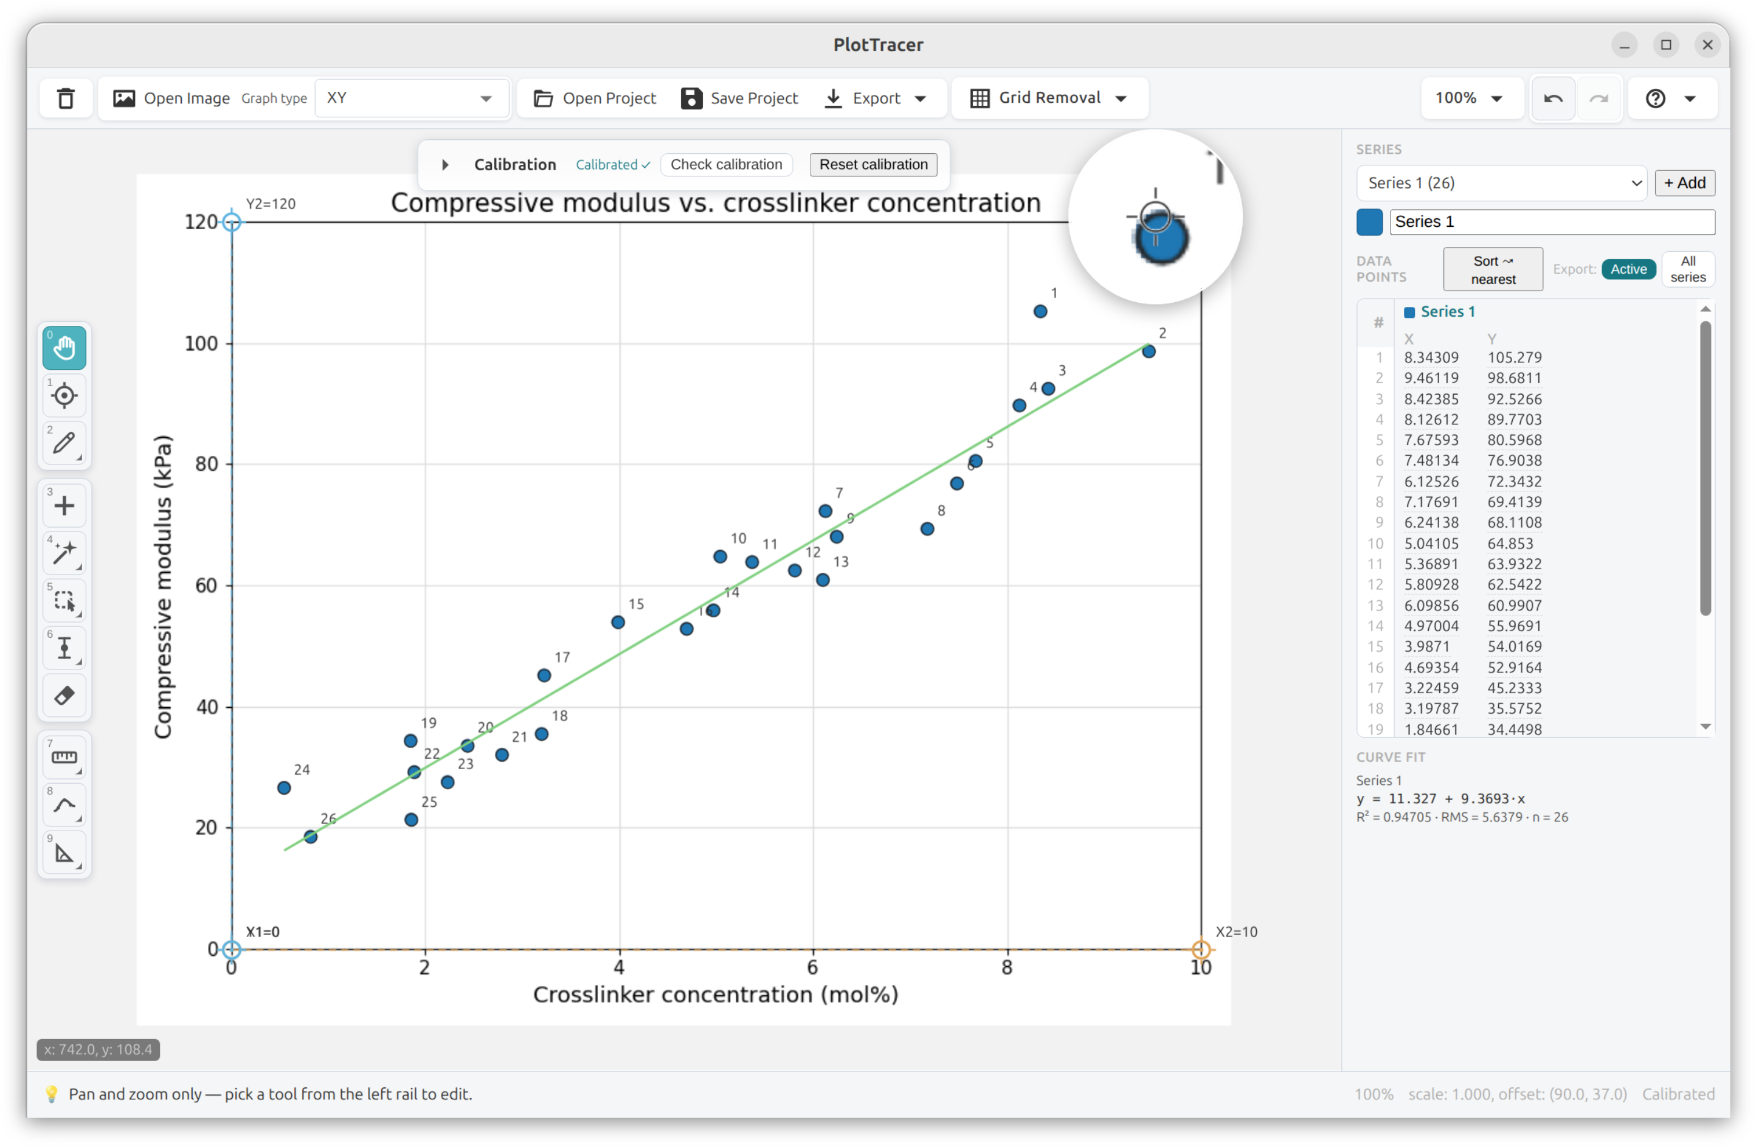Click the redo arrow icon
The height and width of the screenshot is (1148, 1756).
coord(1599,98)
